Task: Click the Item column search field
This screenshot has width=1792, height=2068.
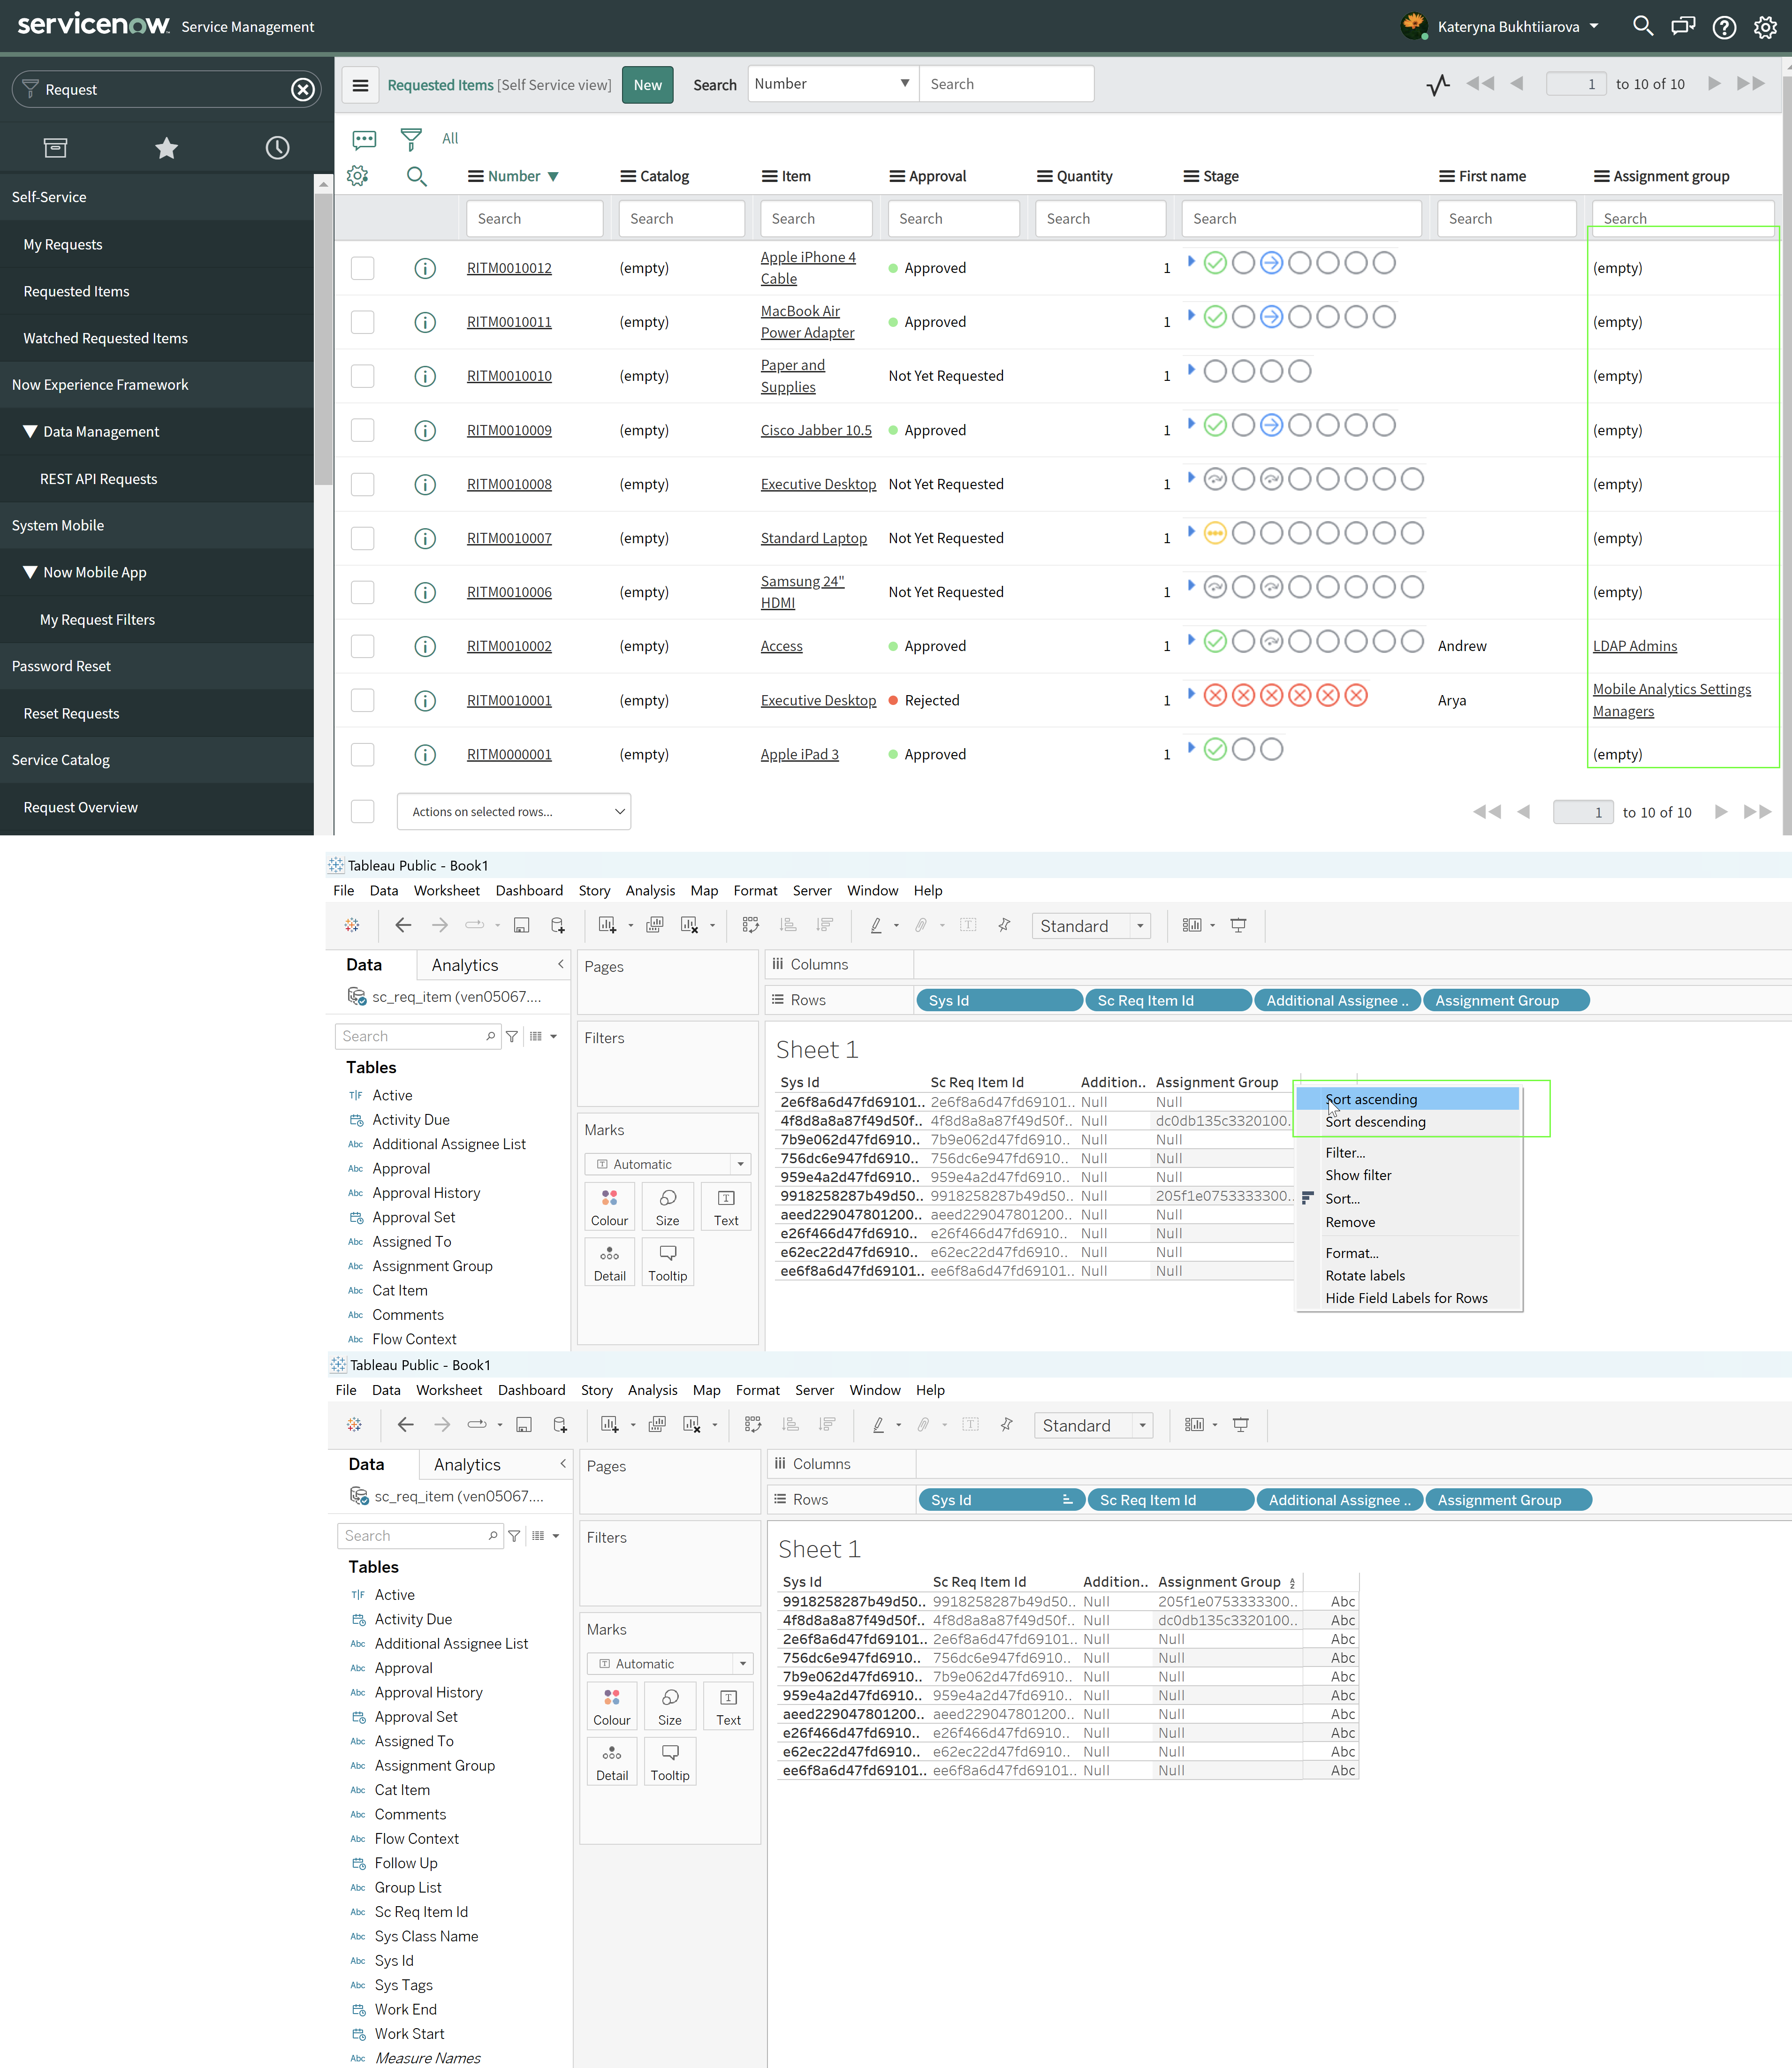Action: coord(815,218)
